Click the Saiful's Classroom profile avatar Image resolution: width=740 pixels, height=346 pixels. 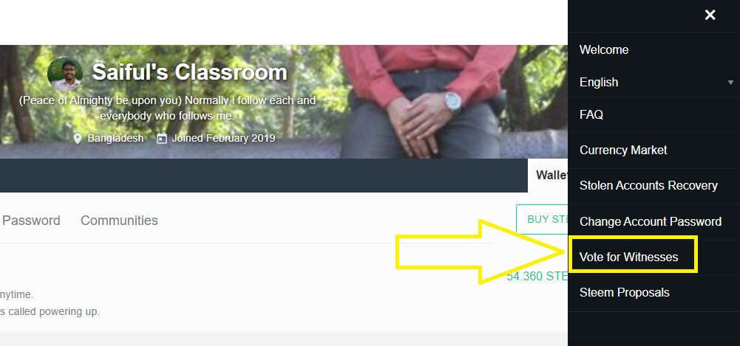pyautogui.click(x=65, y=74)
